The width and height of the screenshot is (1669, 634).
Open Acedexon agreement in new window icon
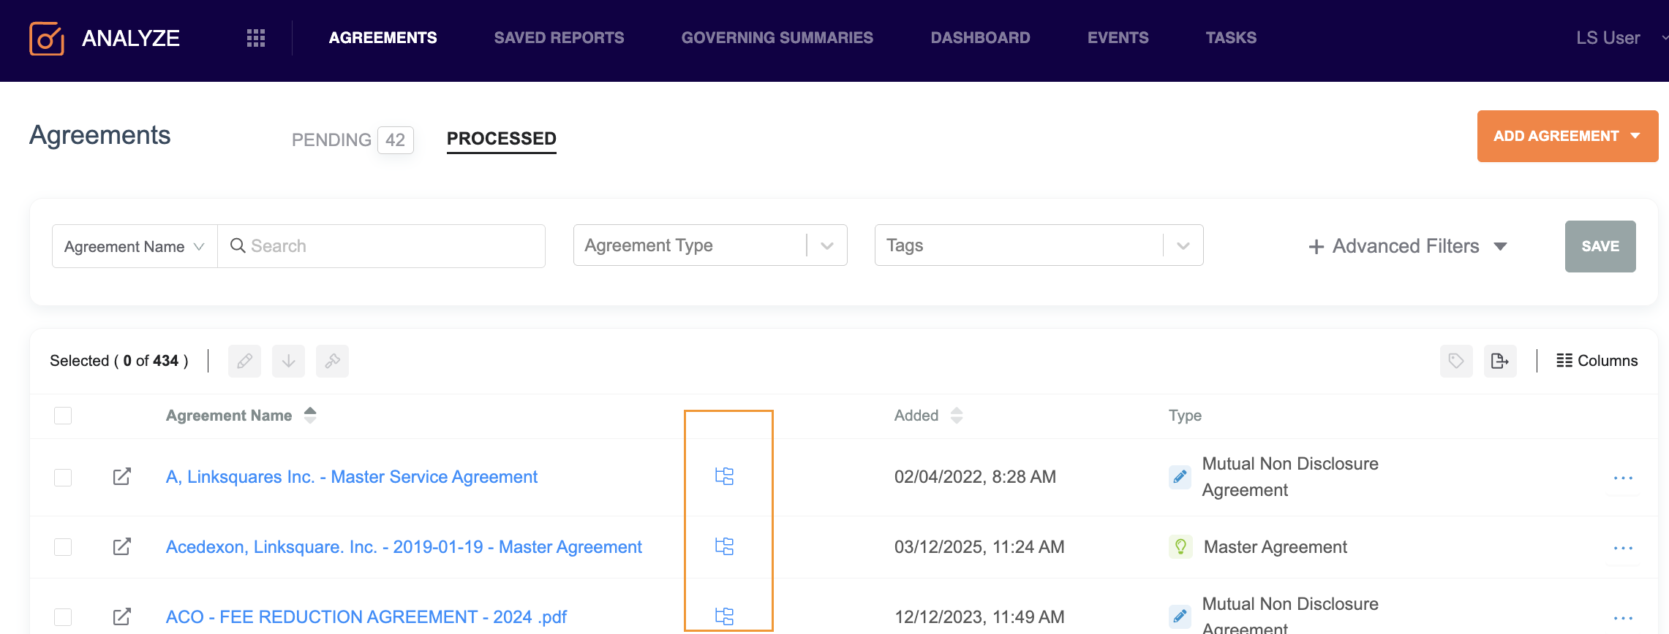122,546
